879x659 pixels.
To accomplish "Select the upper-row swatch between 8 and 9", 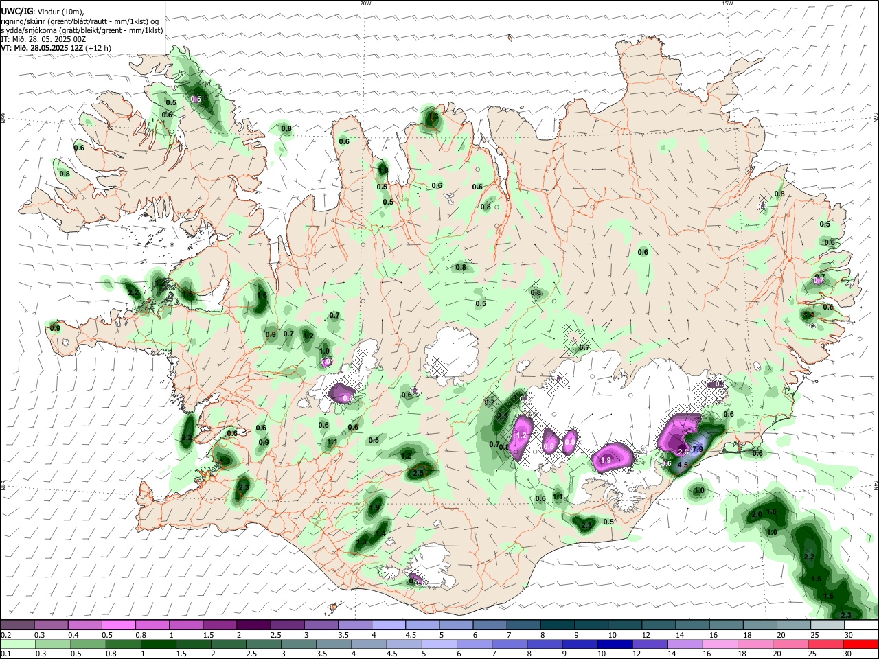I will (x=556, y=625).
